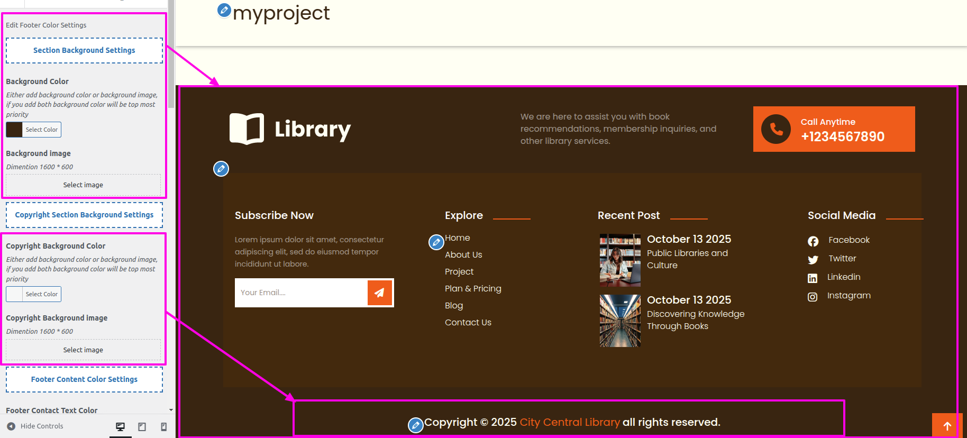Open the Copyright Section Background Settings tab

point(84,215)
